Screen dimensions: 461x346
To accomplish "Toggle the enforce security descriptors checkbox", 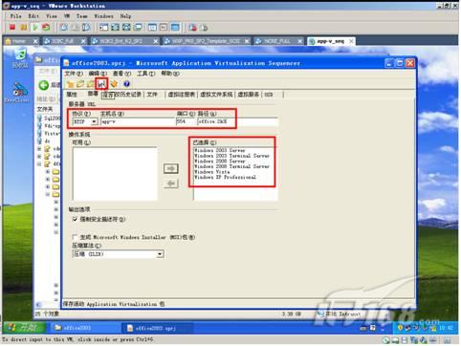I will pos(75,219).
